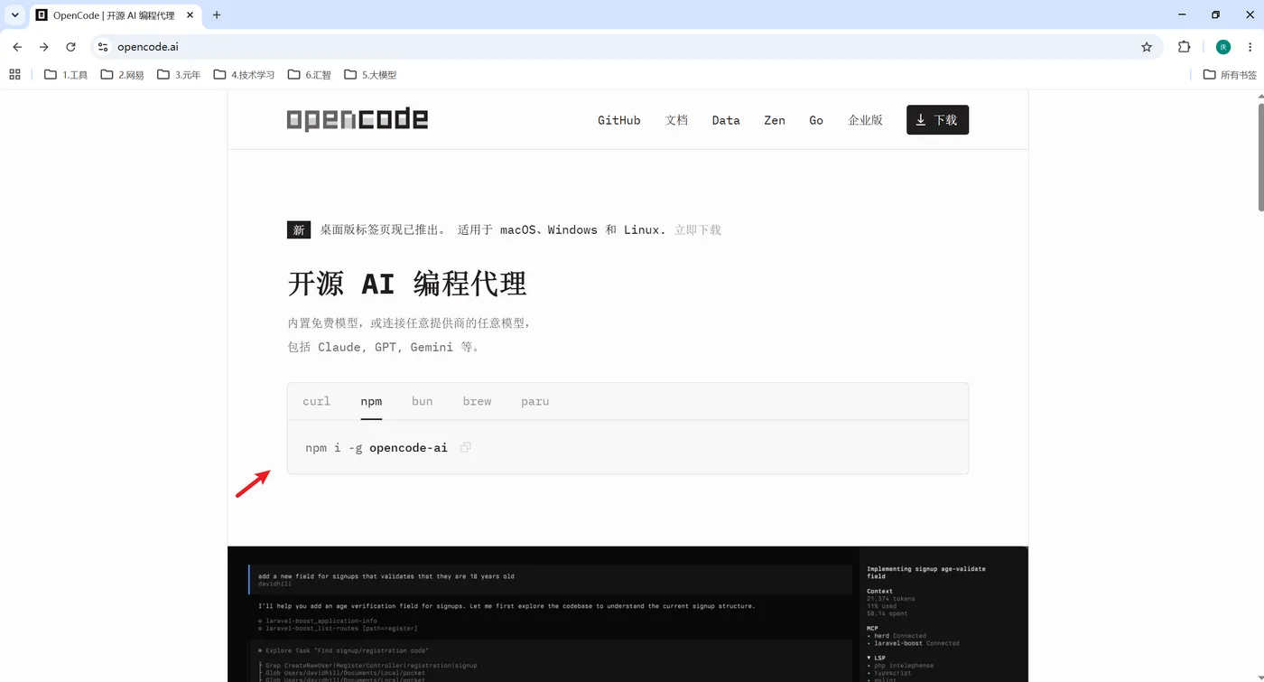1264x682 pixels.
Task: Click the browser back arrow
Action: [x=17, y=47]
